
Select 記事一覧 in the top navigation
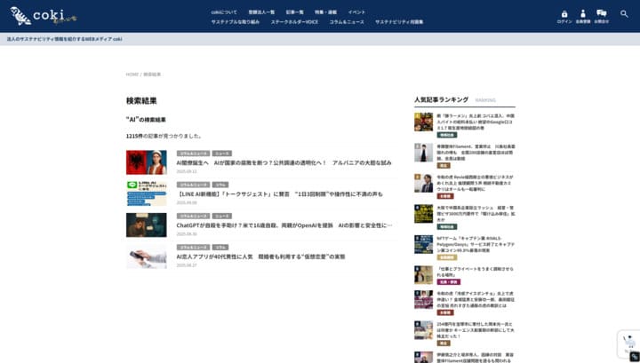tap(295, 12)
